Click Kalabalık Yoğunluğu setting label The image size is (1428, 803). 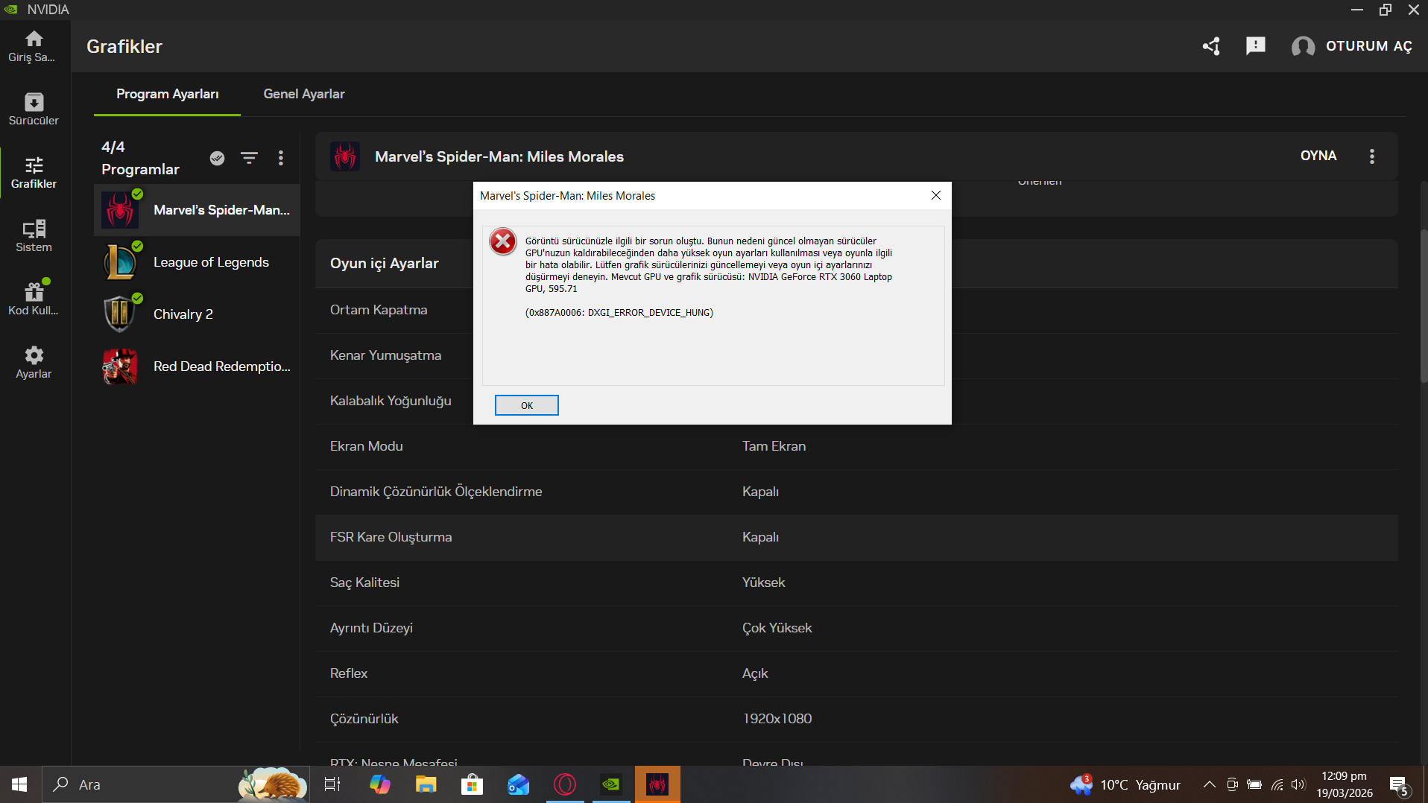391,401
